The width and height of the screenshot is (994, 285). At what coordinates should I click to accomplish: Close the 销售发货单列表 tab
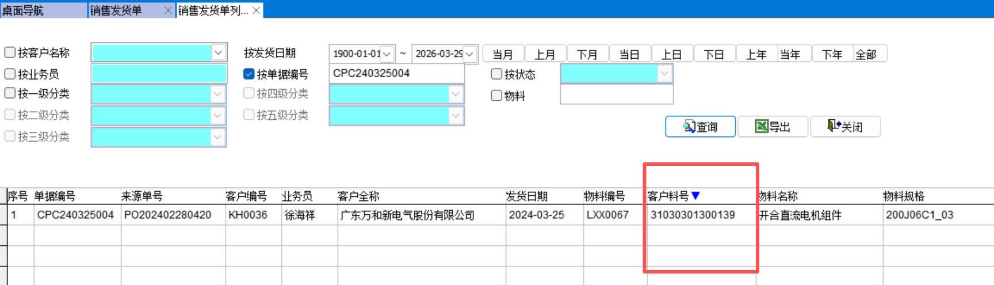(257, 10)
